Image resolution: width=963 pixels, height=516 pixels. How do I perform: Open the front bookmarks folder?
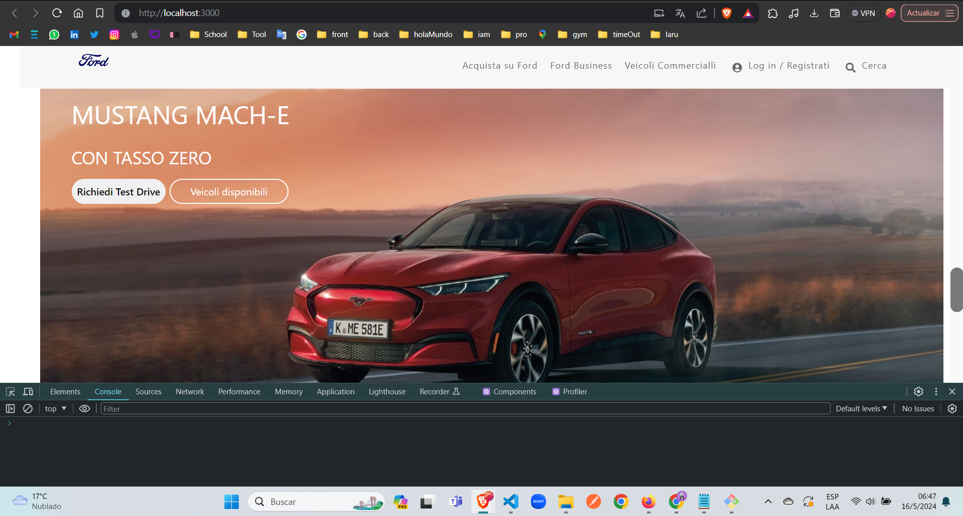[332, 35]
